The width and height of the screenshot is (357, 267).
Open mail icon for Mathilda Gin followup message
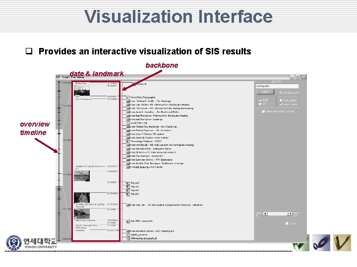[x=128, y=145]
